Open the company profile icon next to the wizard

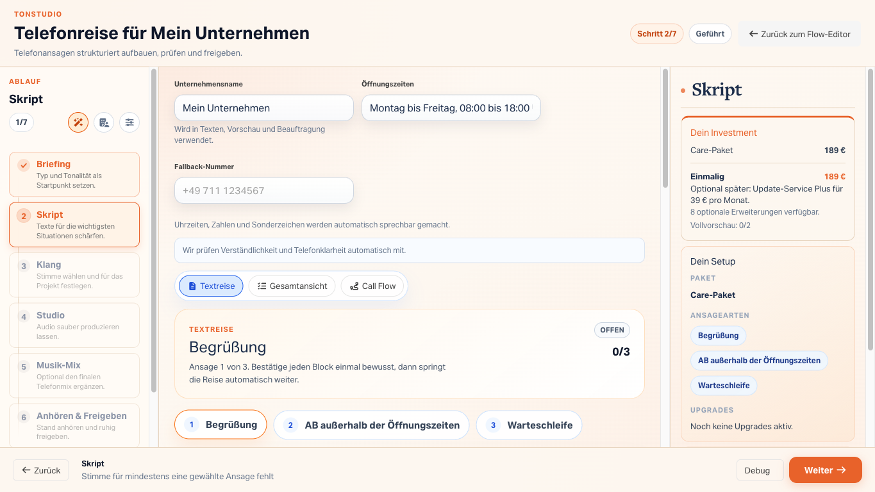pyautogui.click(x=103, y=122)
